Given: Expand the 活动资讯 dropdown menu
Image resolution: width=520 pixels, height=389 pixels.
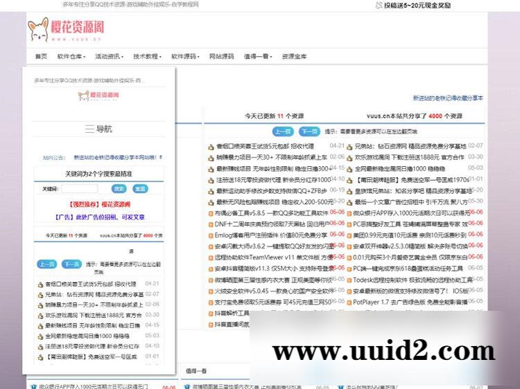Looking at the screenshot, I should 109,57.
